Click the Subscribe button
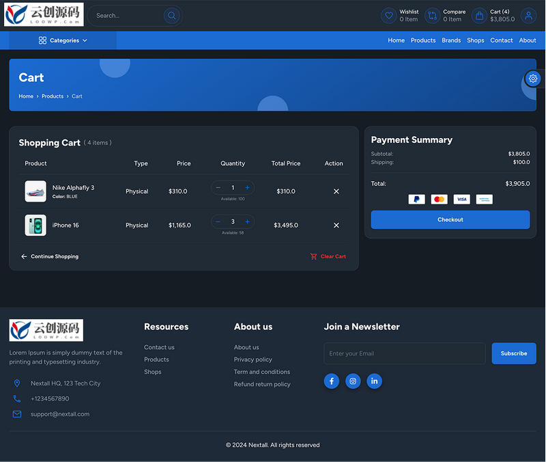 [x=514, y=353]
